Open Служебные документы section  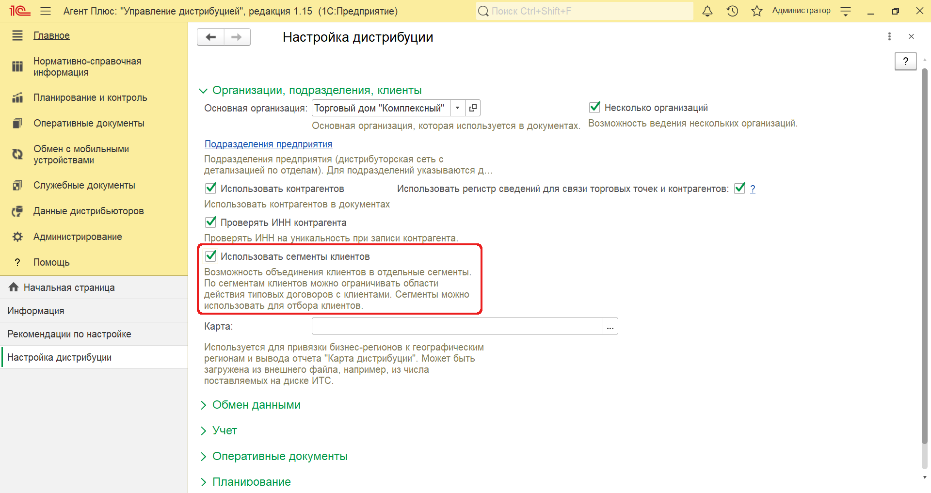84,185
